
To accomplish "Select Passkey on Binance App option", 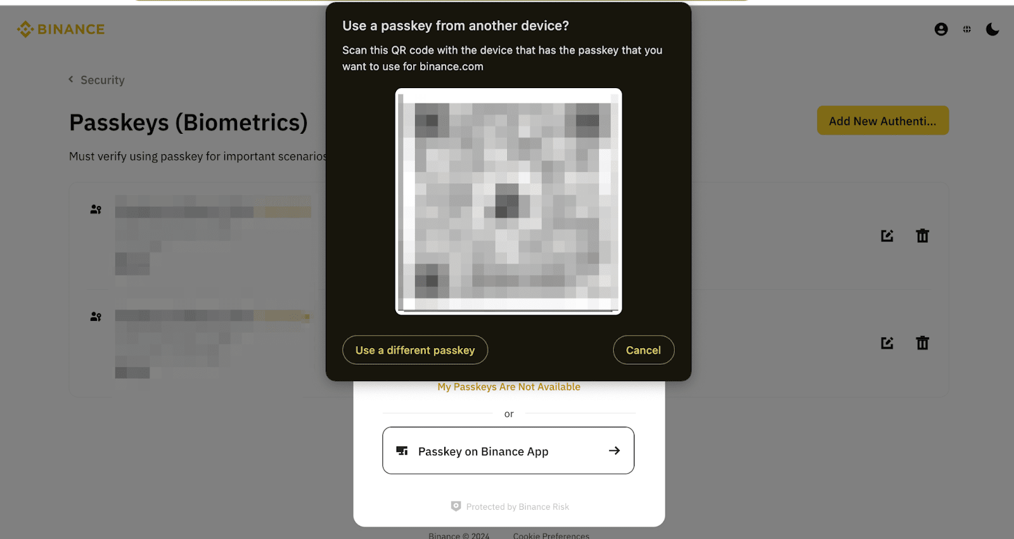I will (508, 451).
